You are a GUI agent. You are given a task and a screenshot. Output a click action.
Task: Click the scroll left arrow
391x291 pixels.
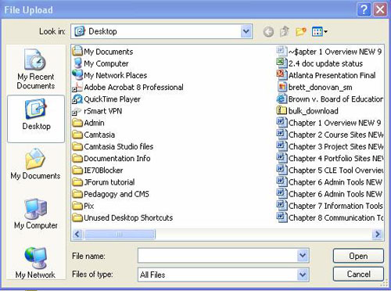coord(77,234)
